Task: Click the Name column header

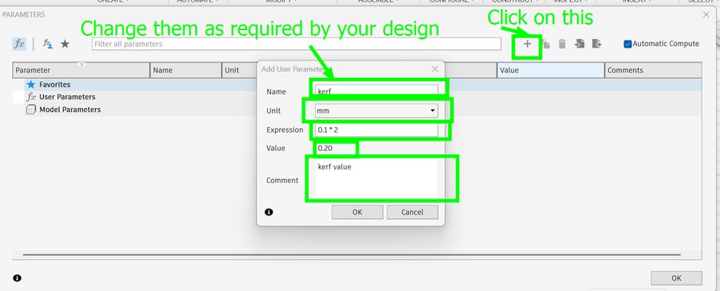Action: pyautogui.click(x=186, y=70)
